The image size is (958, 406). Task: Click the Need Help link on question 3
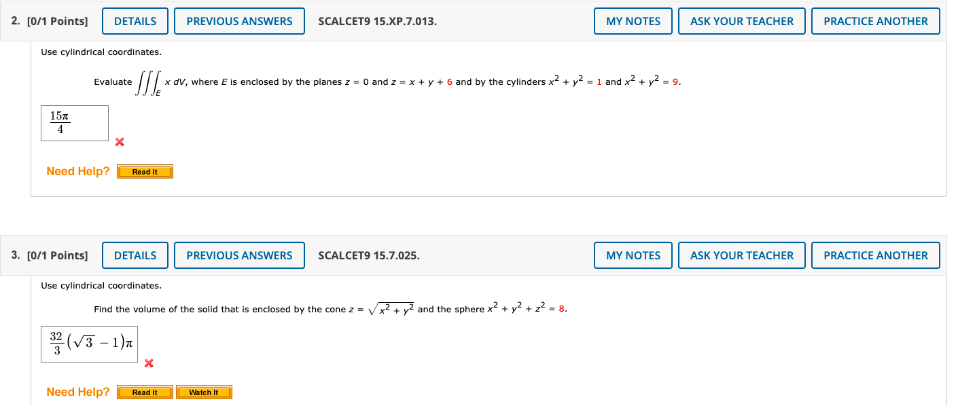(77, 392)
